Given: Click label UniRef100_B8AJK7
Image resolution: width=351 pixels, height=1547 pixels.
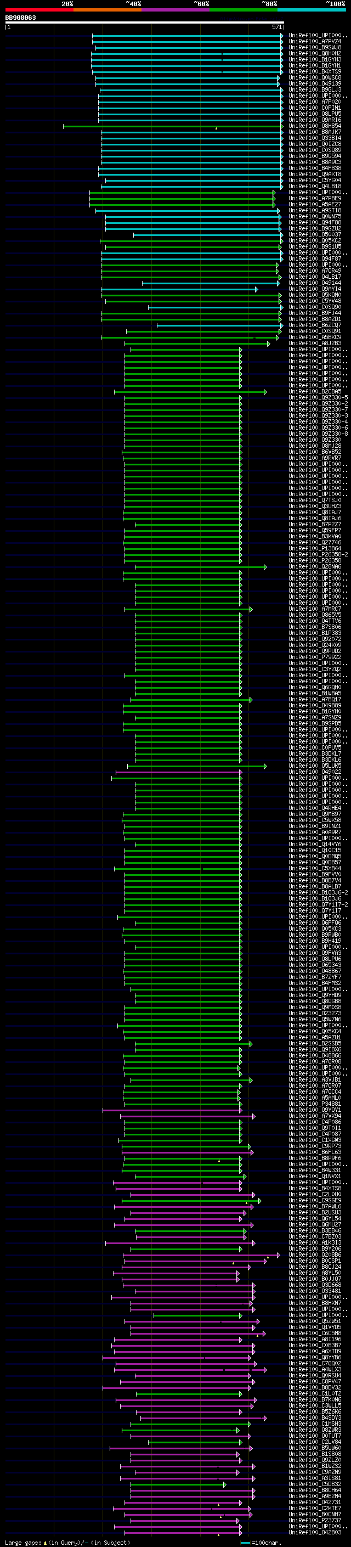Looking at the screenshot, I should (315, 132).
